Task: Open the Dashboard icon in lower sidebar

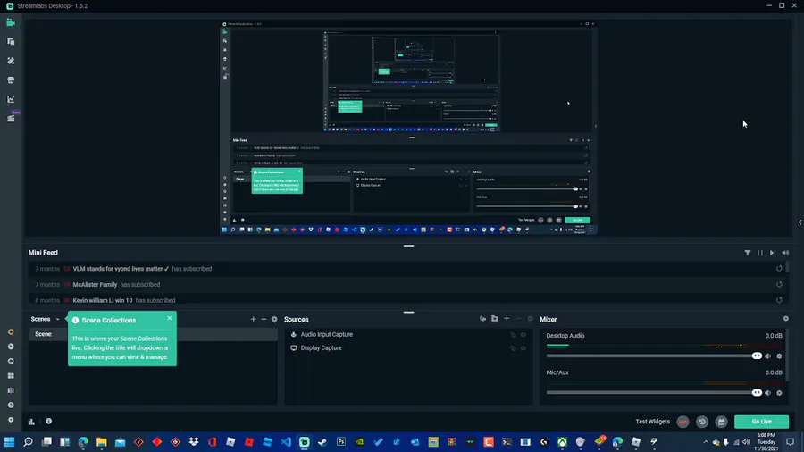Action: click(11, 347)
